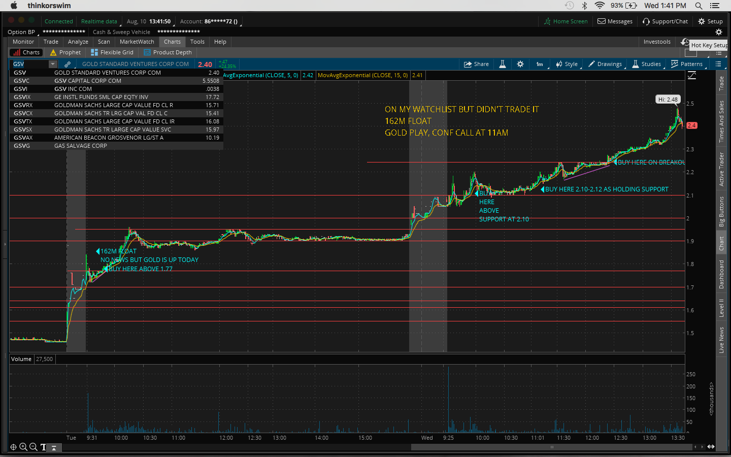
Task: Open the Active Trader side panel
Action: click(721, 169)
